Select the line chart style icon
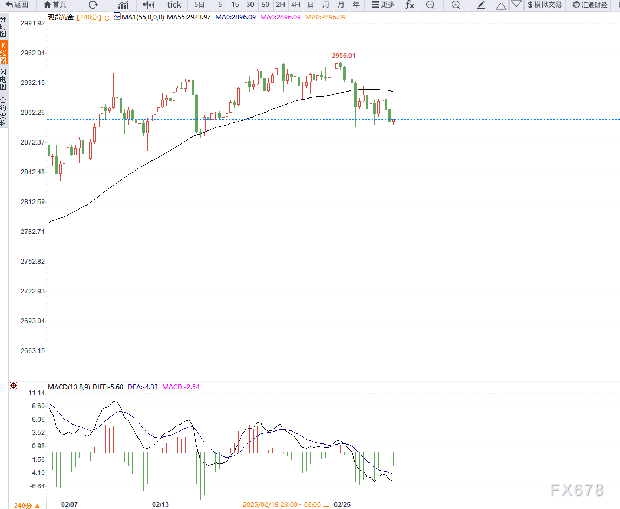 124,5
